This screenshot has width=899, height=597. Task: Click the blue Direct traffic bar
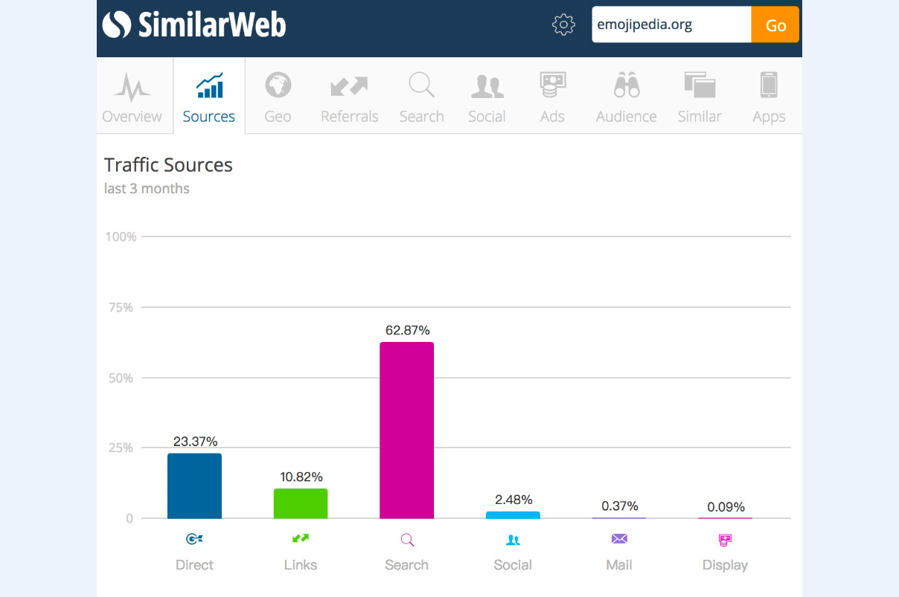pos(194,486)
